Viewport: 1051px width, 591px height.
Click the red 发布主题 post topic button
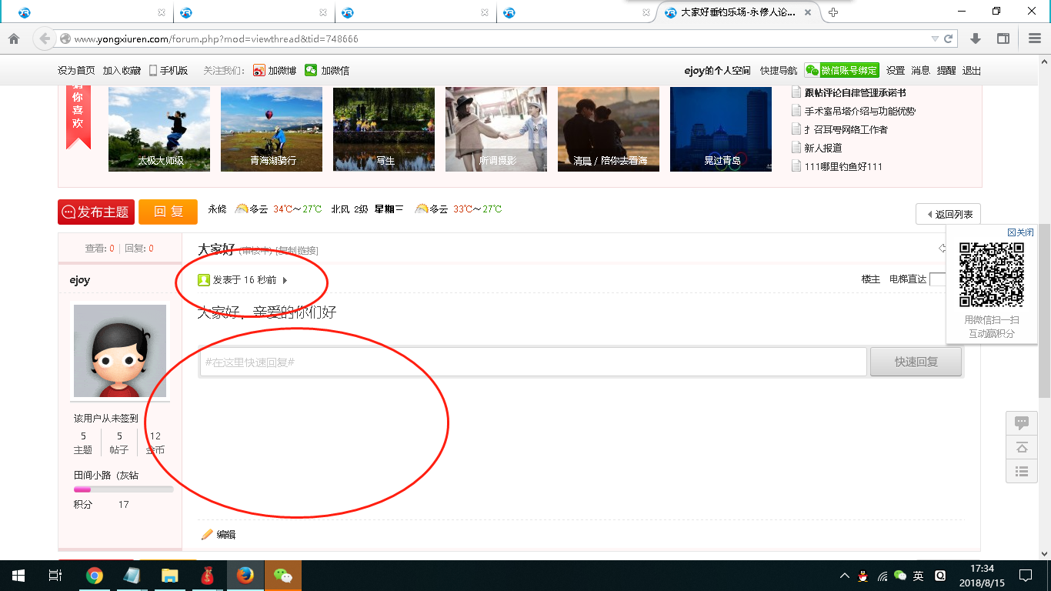pyautogui.click(x=95, y=212)
